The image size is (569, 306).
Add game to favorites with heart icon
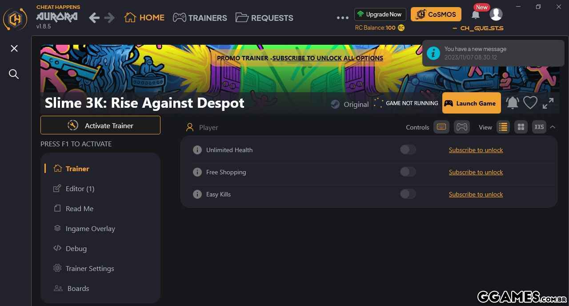click(530, 103)
